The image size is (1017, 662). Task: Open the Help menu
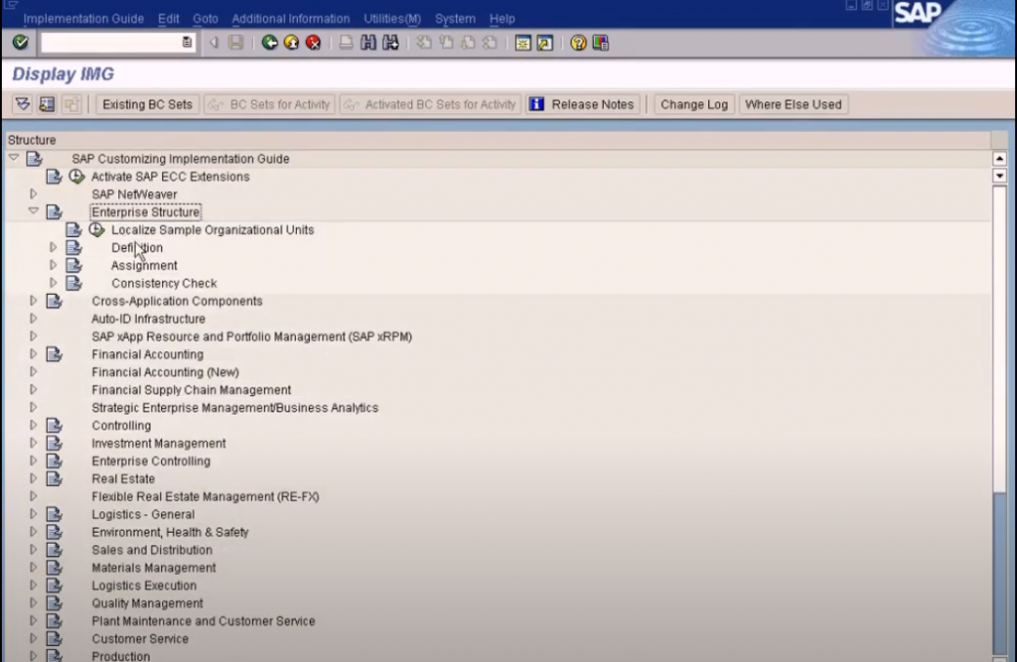click(x=502, y=19)
